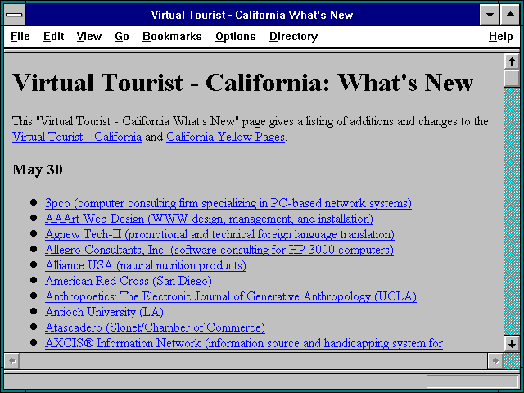Open the Edit menu

pyautogui.click(x=53, y=36)
